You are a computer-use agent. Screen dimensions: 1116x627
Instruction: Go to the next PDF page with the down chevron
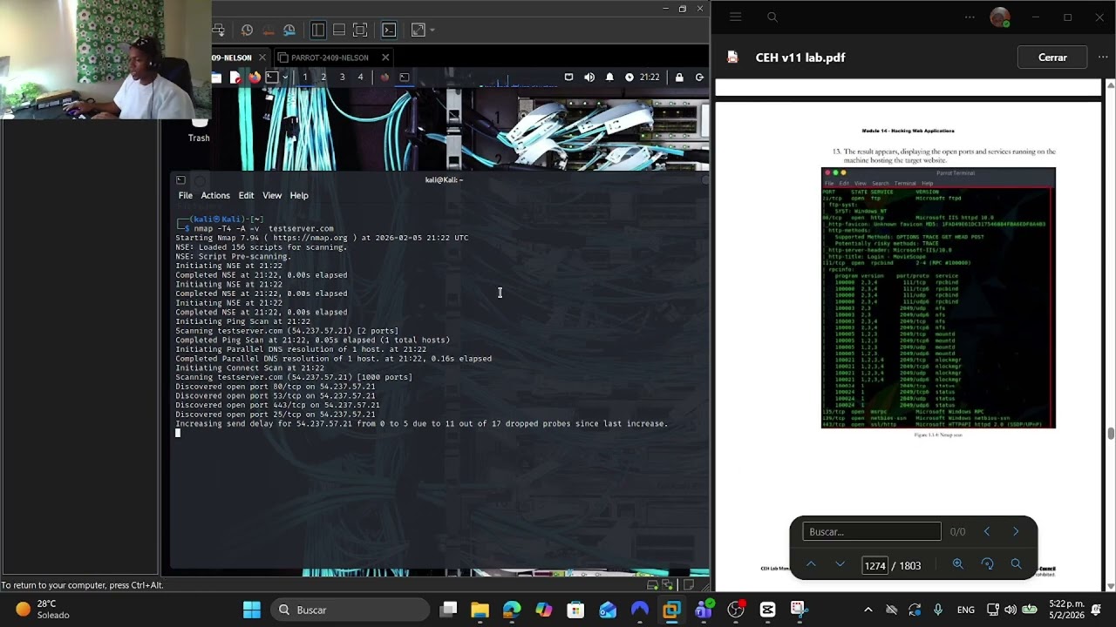click(x=840, y=564)
